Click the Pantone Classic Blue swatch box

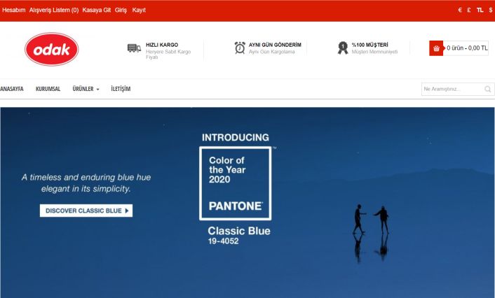[x=236, y=183]
